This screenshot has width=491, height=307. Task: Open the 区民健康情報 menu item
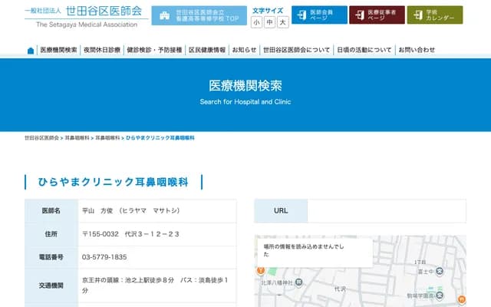click(x=207, y=50)
